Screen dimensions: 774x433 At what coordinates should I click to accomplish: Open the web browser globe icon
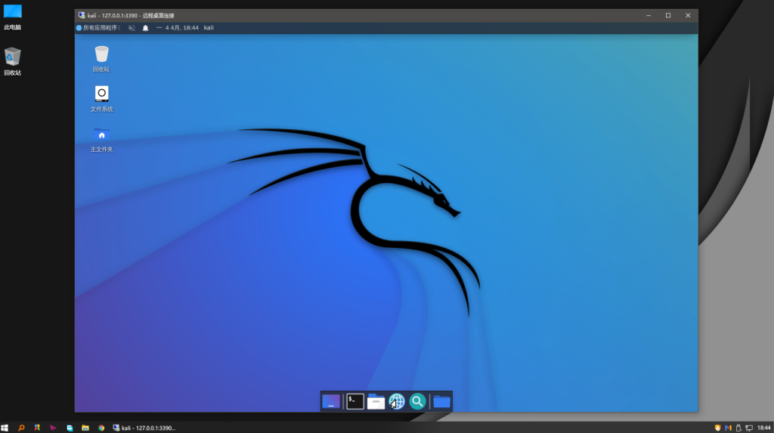(397, 401)
